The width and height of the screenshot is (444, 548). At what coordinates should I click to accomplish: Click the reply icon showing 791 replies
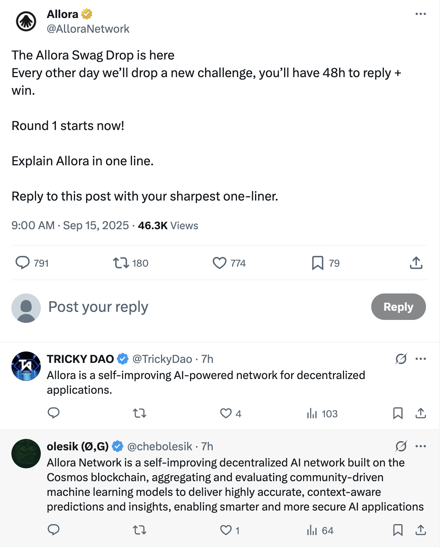tap(23, 263)
